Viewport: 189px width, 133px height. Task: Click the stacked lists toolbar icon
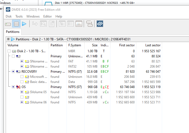89,24
